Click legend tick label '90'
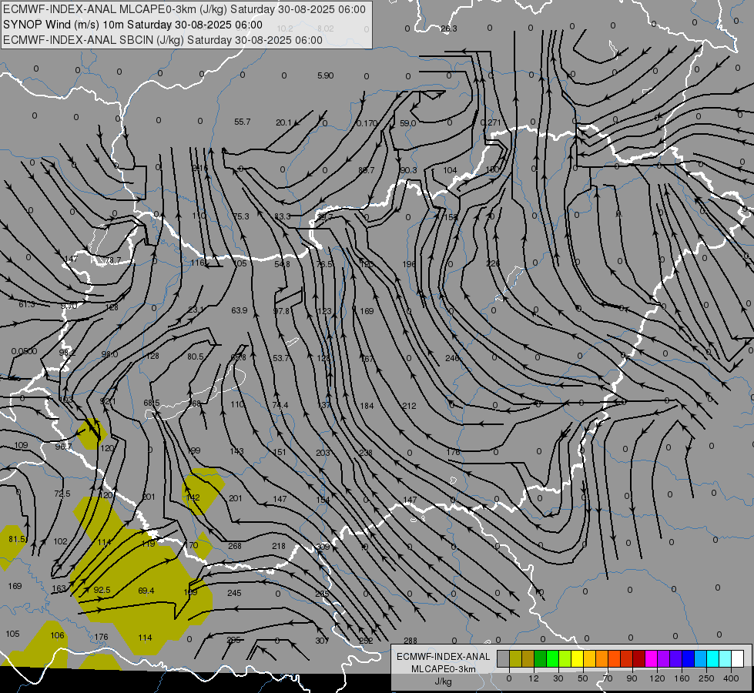This screenshot has width=754, height=693. click(x=632, y=678)
